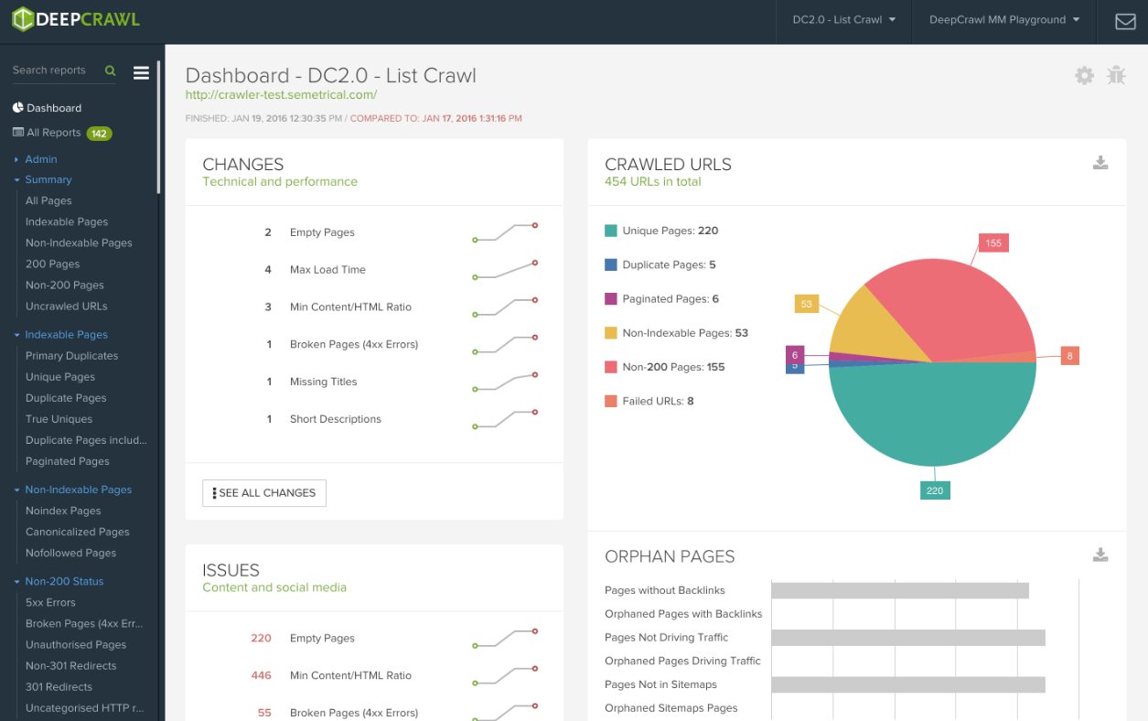Click the settings gear icon
Screen dimensions: 1148x721
click(1084, 76)
